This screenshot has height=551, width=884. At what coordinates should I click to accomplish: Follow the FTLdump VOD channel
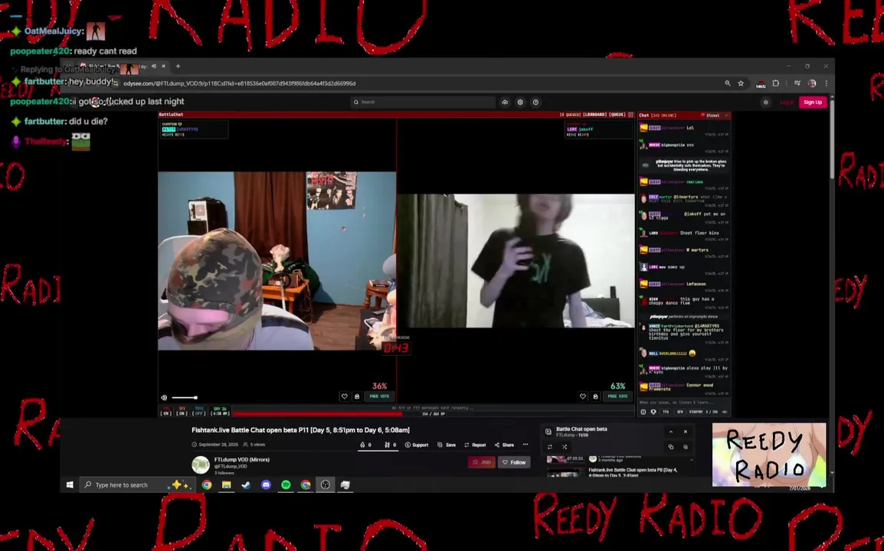coord(514,462)
